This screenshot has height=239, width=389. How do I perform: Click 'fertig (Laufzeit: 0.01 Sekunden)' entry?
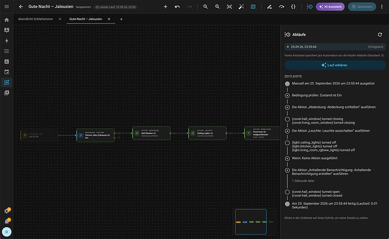pos(334,205)
